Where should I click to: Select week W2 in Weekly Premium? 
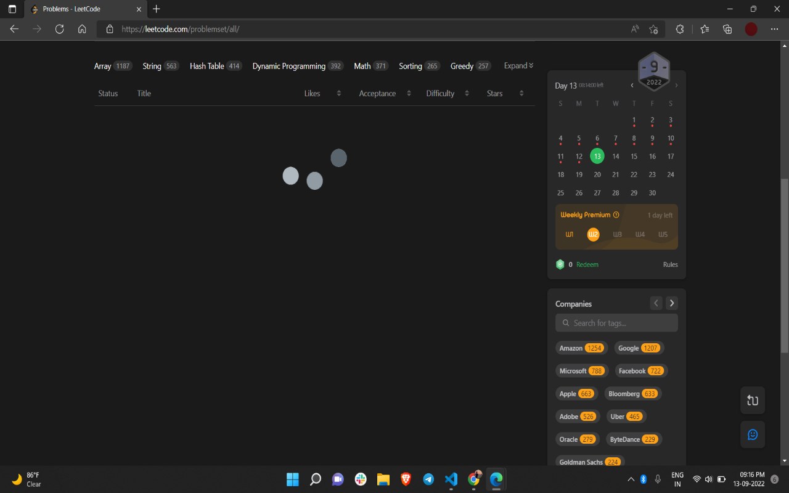[593, 235]
